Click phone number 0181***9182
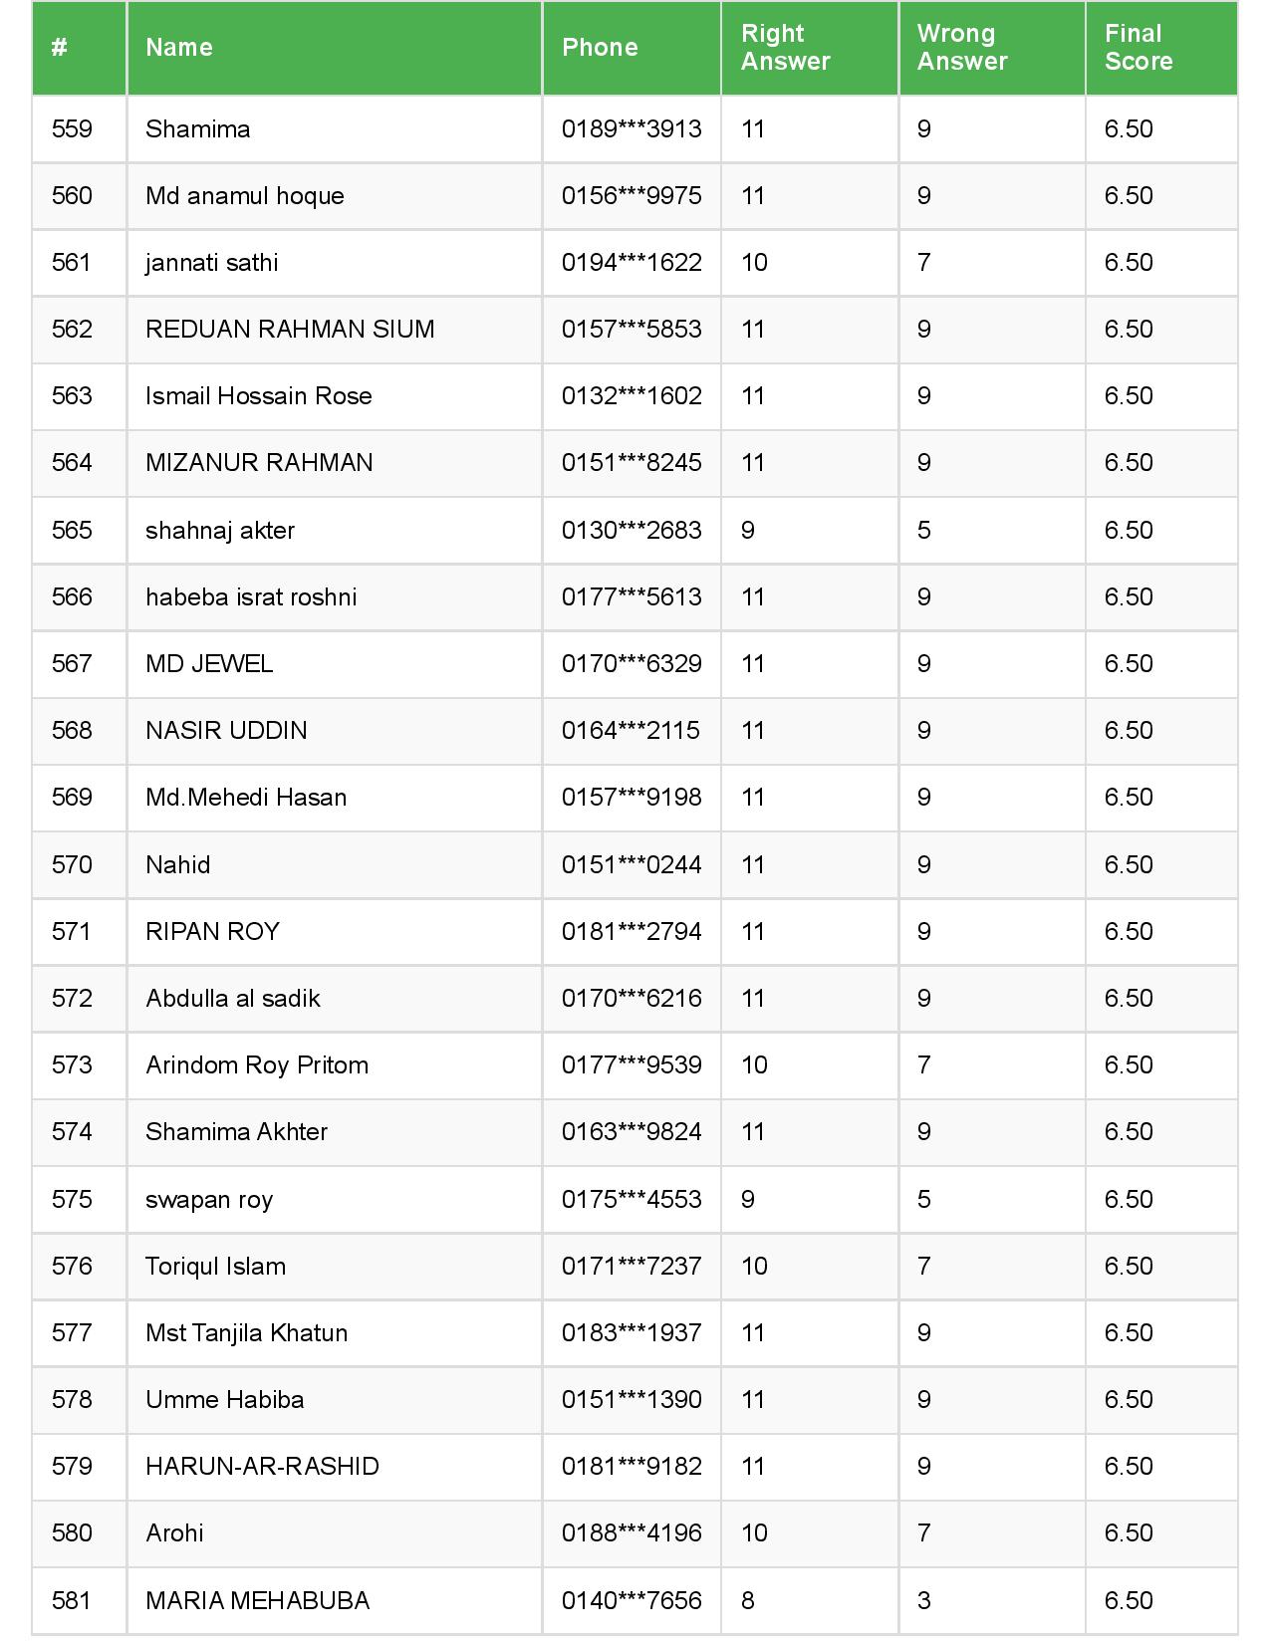The height and width of the screenshot is (1643, 1270). 632,1467
